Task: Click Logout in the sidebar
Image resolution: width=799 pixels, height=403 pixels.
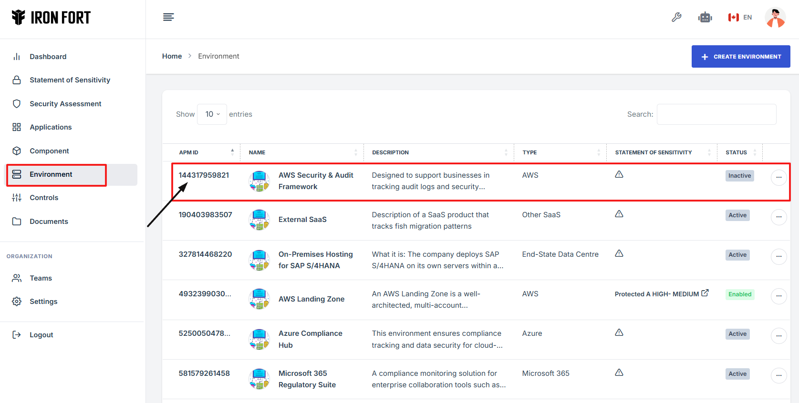Action: 41,335
